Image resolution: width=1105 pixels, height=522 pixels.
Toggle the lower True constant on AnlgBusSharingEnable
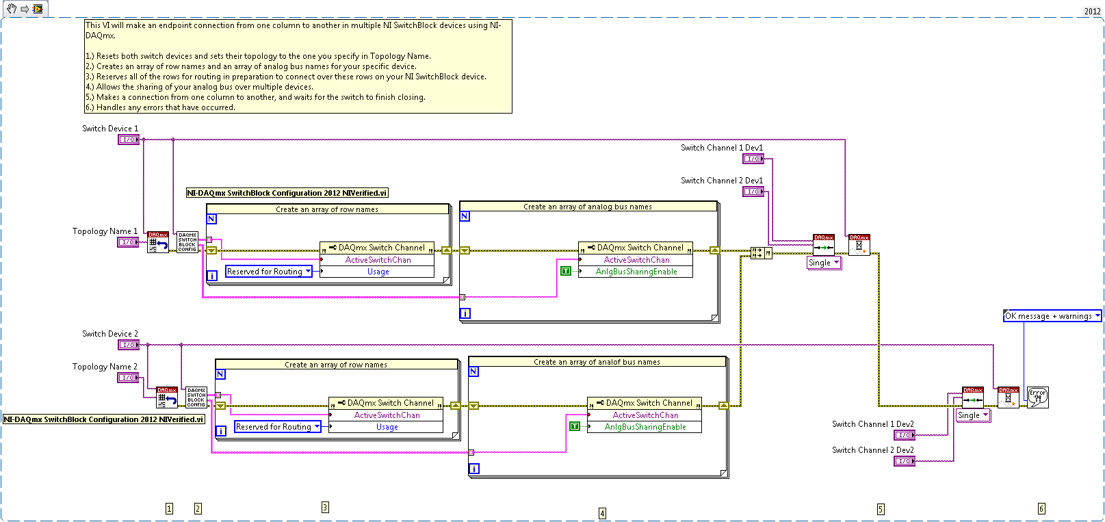(x=575, y=426)
